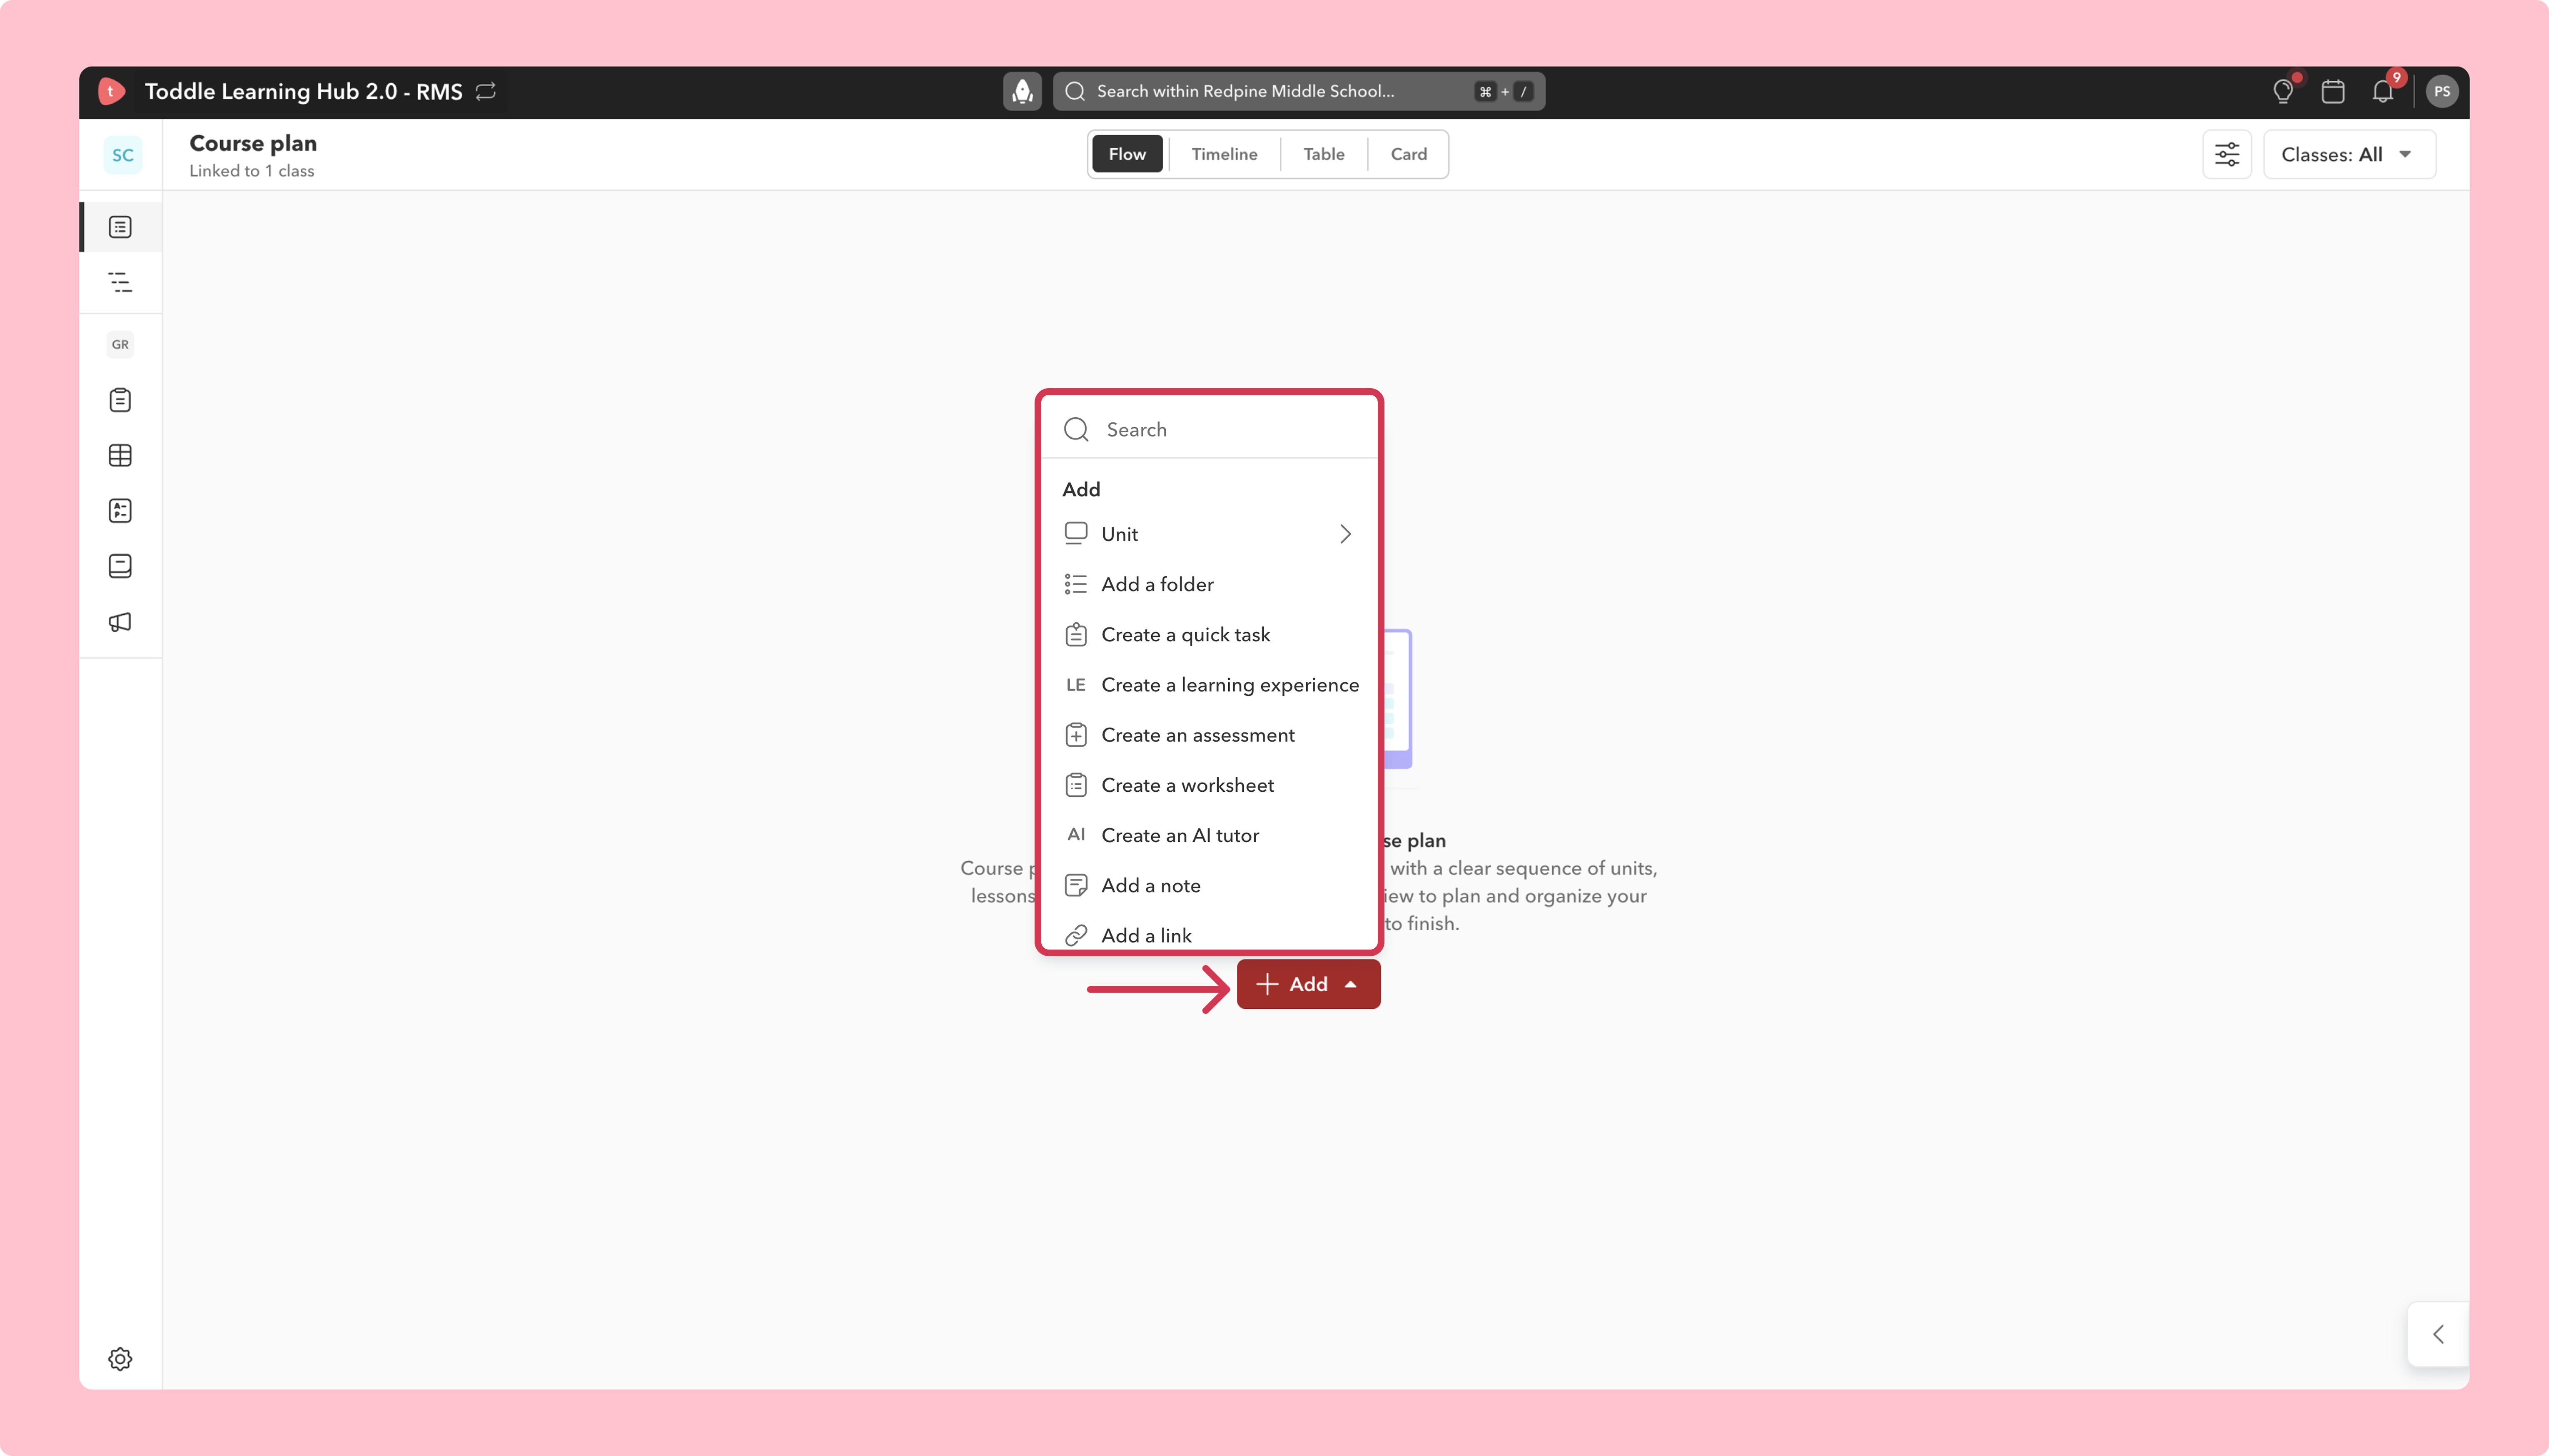Click the SC course badge
Screen dimensions: 2549x1456
122,155
